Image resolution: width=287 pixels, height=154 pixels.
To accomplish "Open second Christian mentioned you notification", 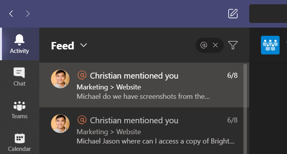I will pos(142,131).
